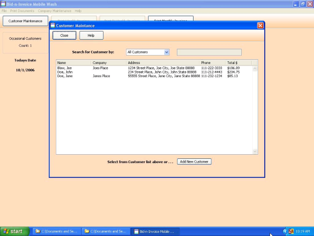Click the Bid-n-Invoice main window title icon
The width and height of the screenshot is (314, 236).
[x=3, y=4]
